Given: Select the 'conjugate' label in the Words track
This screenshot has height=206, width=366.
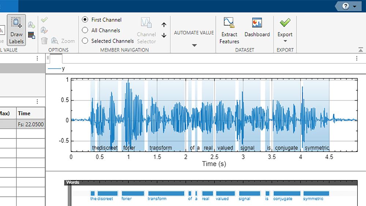Looking at the screenshot, I should pos(287,194).
